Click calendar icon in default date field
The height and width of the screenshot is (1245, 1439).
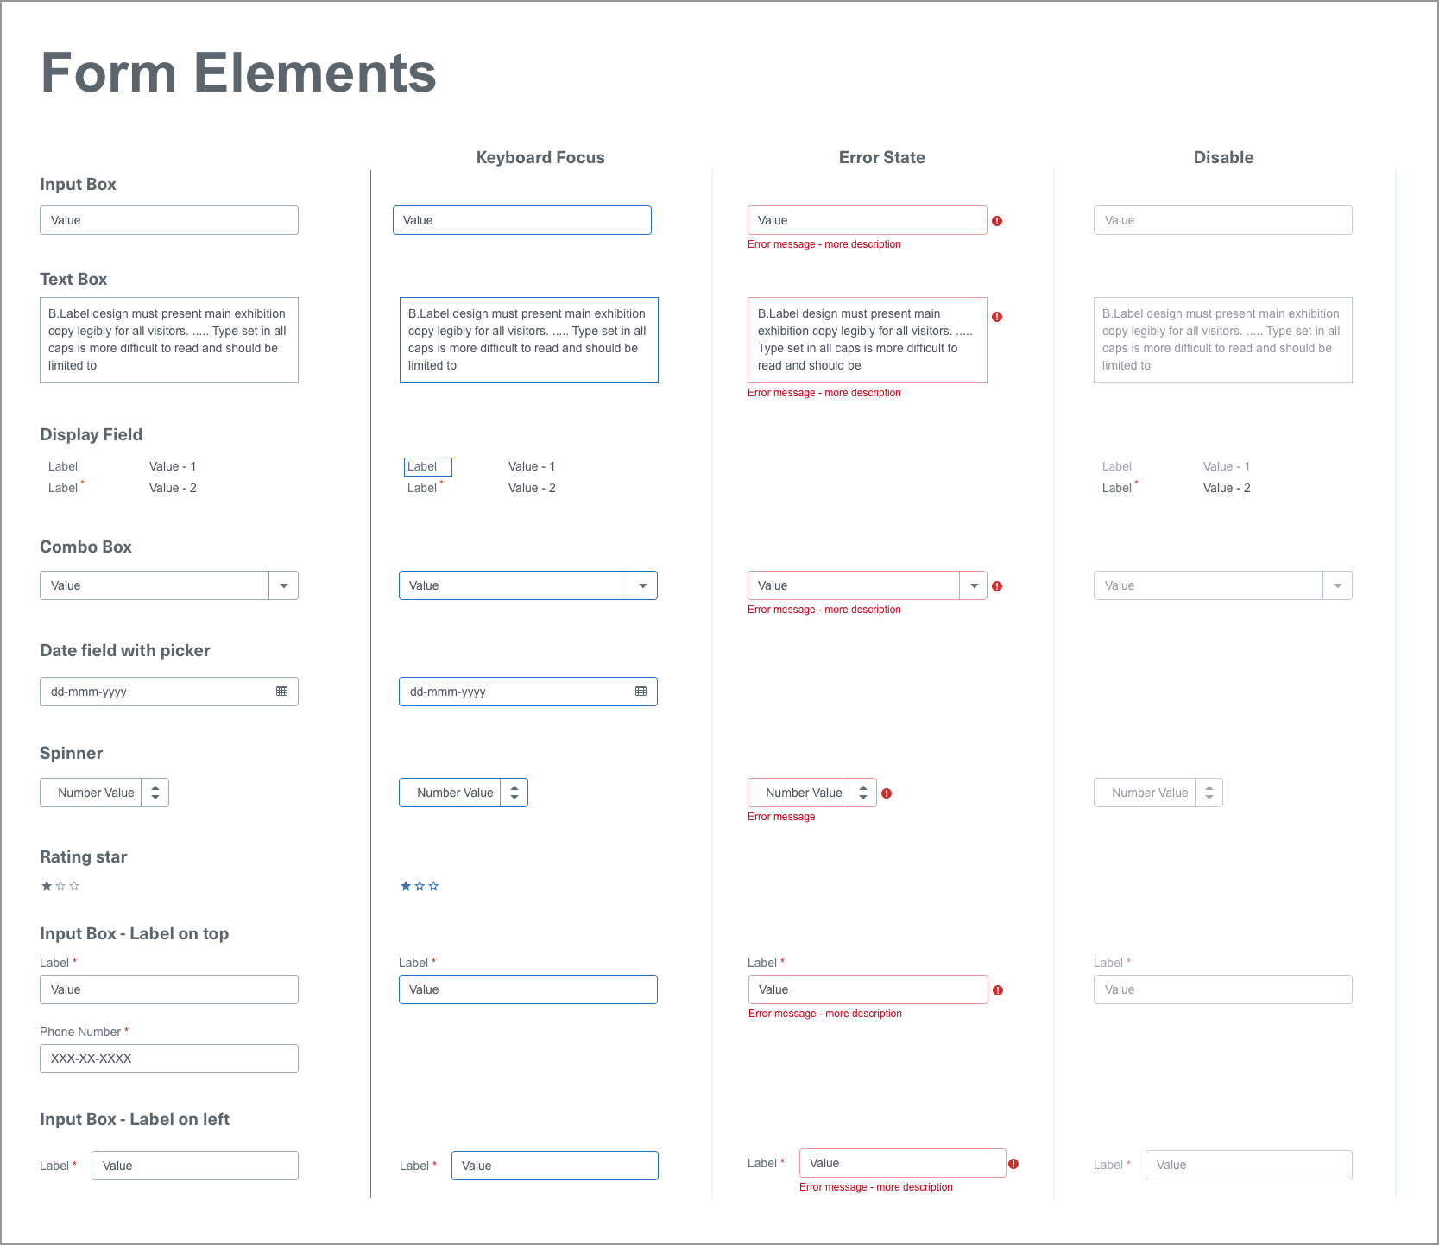point(281,692)
